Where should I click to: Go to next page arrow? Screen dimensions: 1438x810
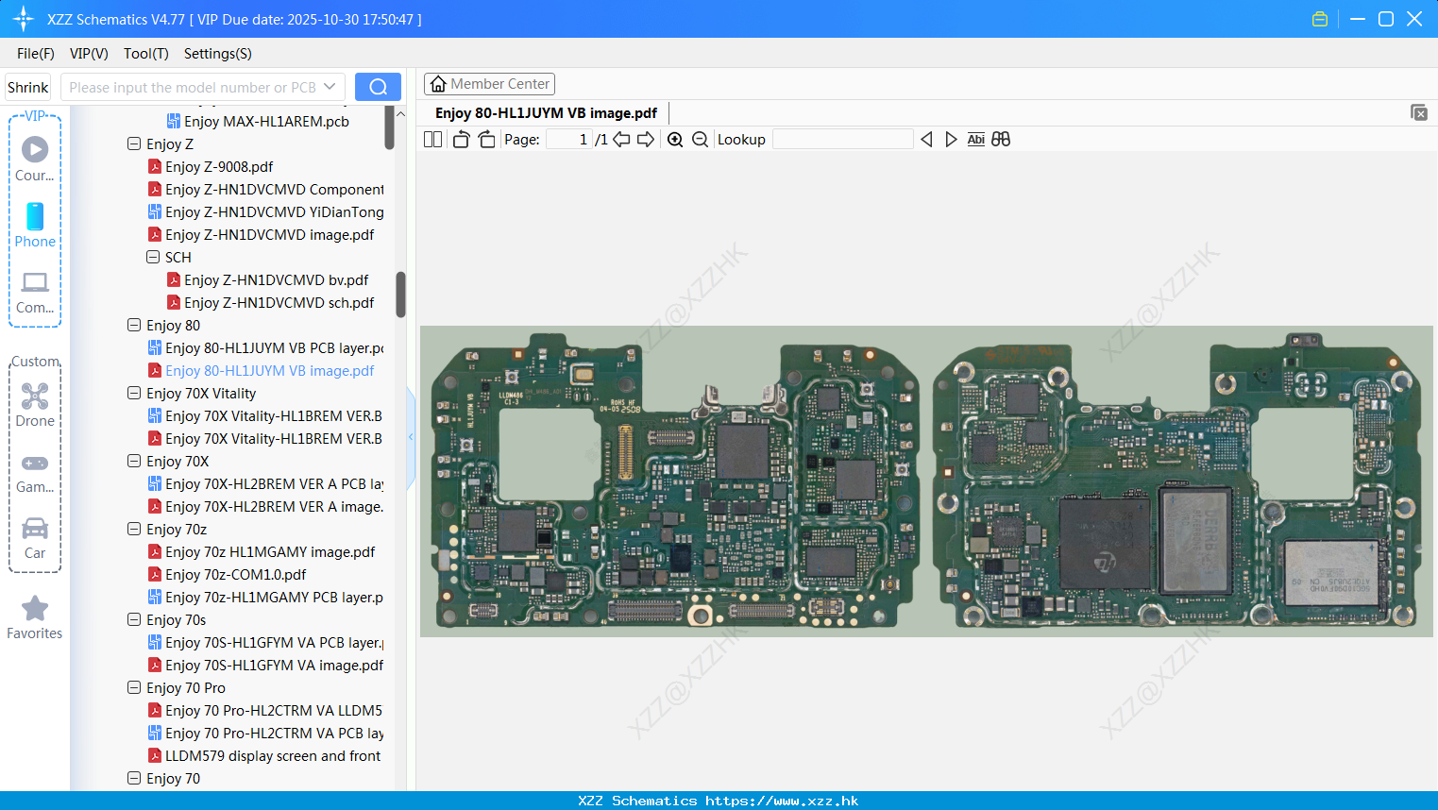[646, 140]
